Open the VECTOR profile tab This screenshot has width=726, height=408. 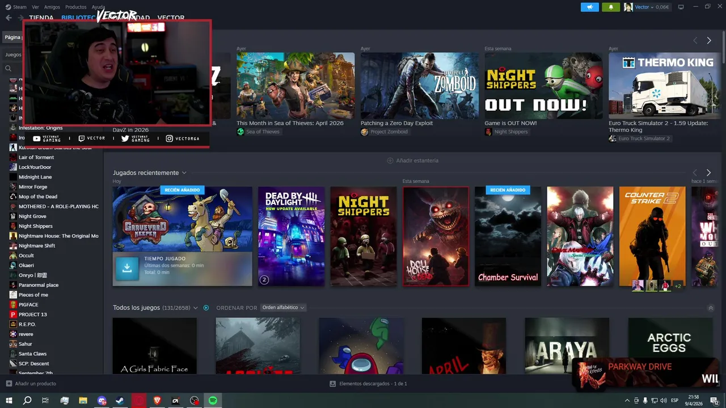tap(171, 18)
